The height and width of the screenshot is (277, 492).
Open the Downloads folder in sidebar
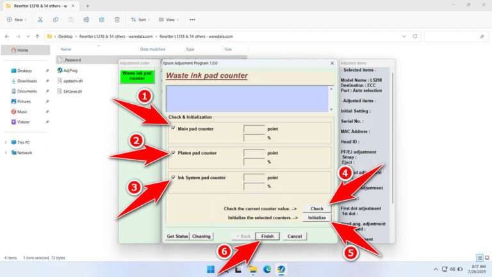tap(27, 81)
